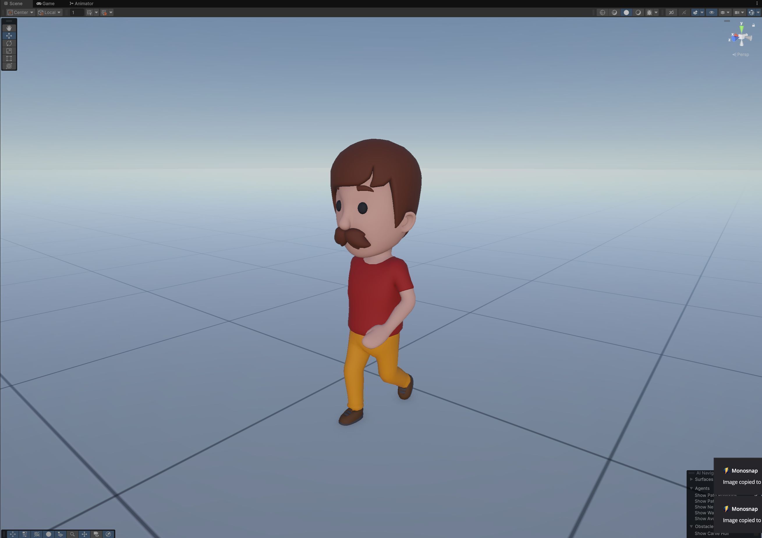Toggle 2D view mode
The width and height of the screenshot is (762, 538).
(671, 13)
